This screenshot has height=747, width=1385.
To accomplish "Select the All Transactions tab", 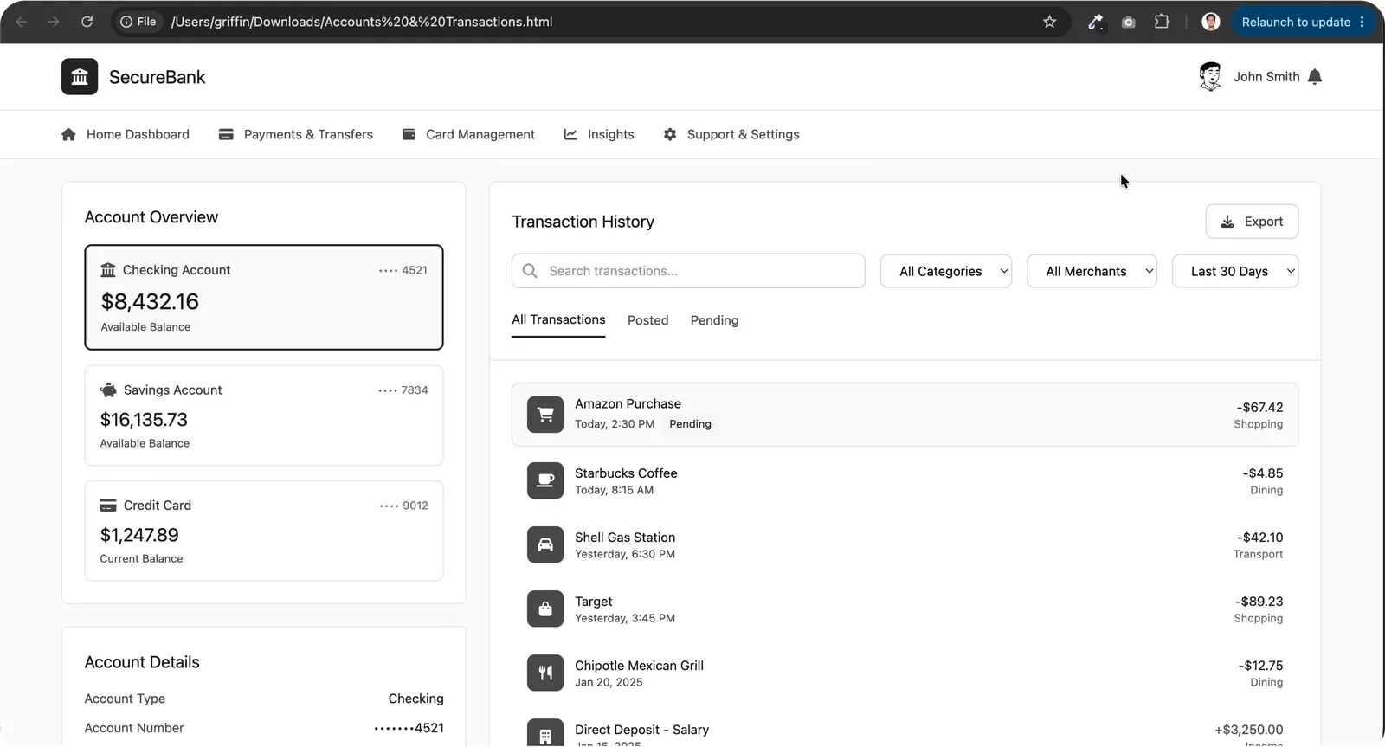I will coord(558,320).
